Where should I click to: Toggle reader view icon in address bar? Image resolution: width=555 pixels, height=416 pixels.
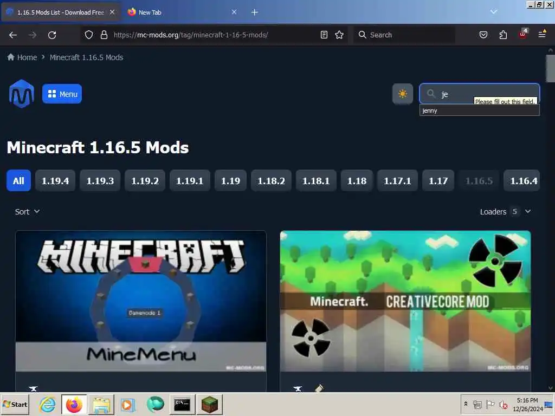[324, 35]
